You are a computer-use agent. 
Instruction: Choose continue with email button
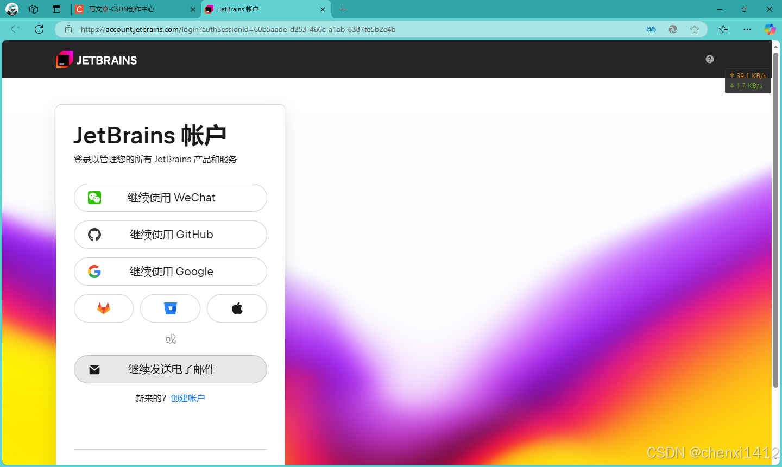(171, 369)
